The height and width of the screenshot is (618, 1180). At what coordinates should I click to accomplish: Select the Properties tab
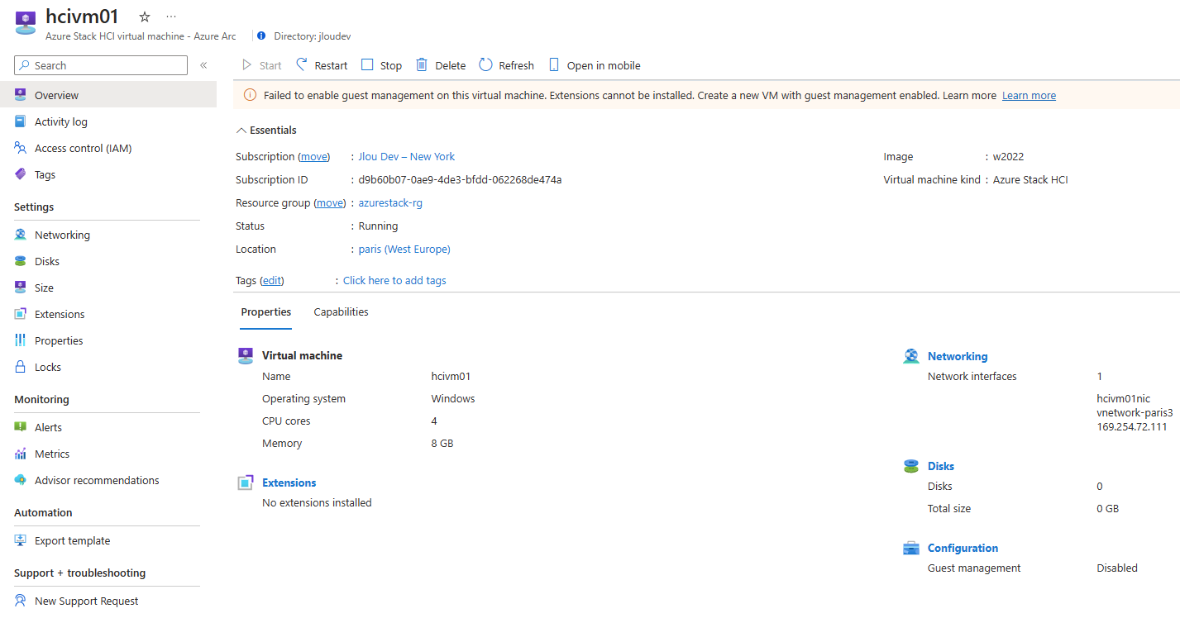click(x=266, y=312)
